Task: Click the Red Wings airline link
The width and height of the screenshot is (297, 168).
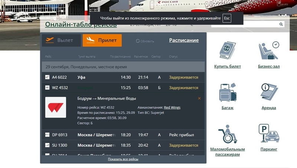Action: [172, 107]
